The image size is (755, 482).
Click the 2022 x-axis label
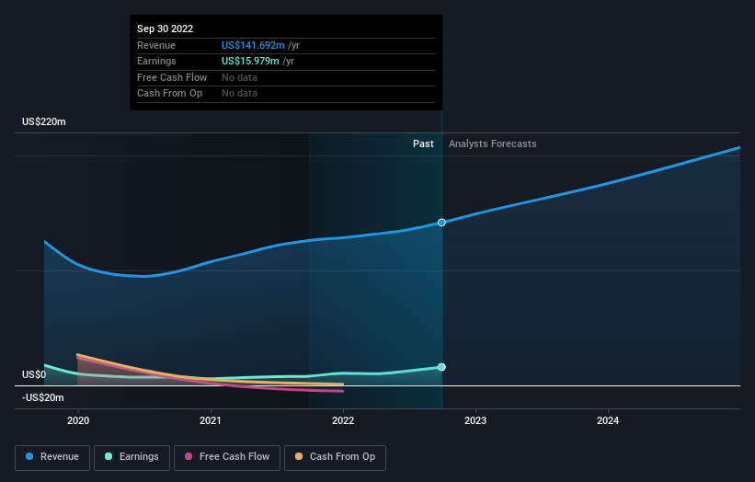click(x=343, y=420)
